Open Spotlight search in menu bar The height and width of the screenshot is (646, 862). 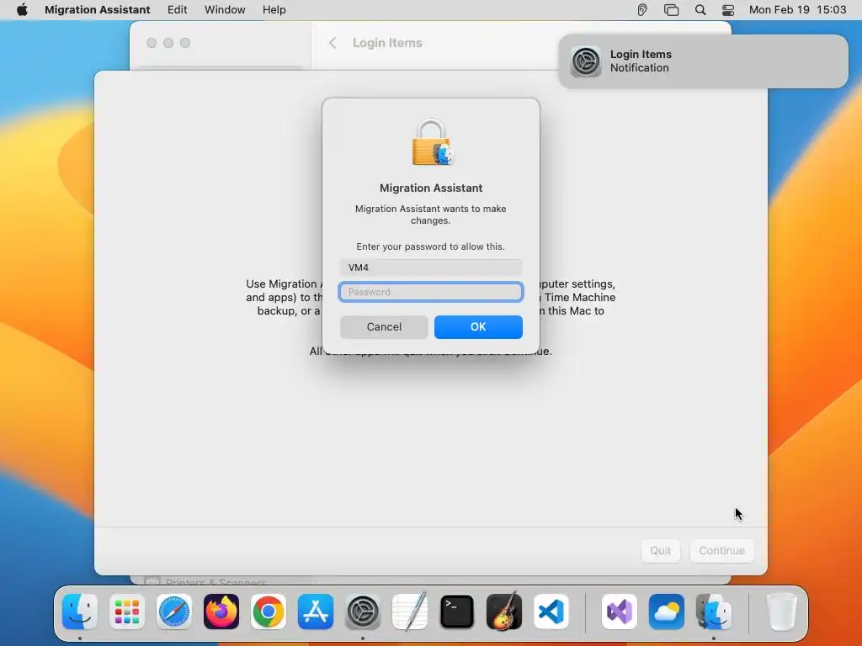click(700, 9)
